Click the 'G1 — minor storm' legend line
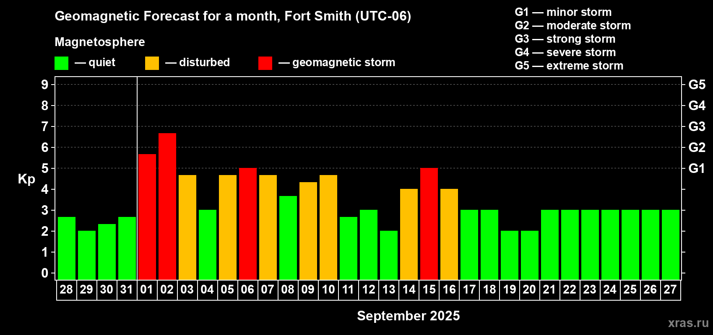713x335 pixels. pyautogui.click(x=563, y=12)
